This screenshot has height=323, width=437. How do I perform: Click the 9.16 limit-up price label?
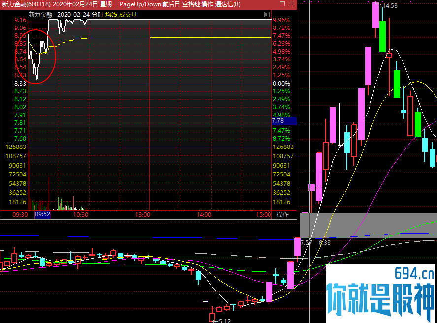[x=20, y=20]
